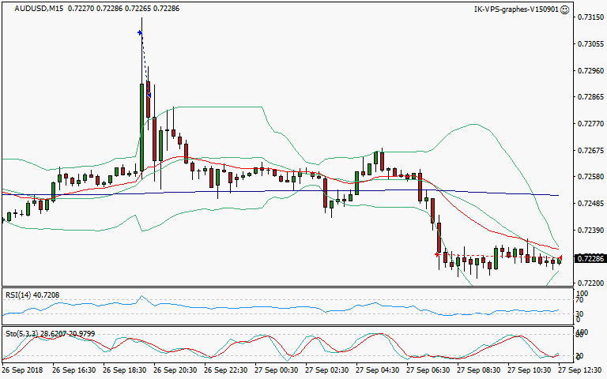This screenshot has width=607, height=379.
Task: Click the 27 Sep 06:30 time label
Action: click(429, 369)
